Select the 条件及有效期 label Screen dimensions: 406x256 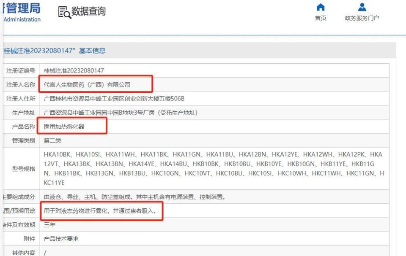19,225
